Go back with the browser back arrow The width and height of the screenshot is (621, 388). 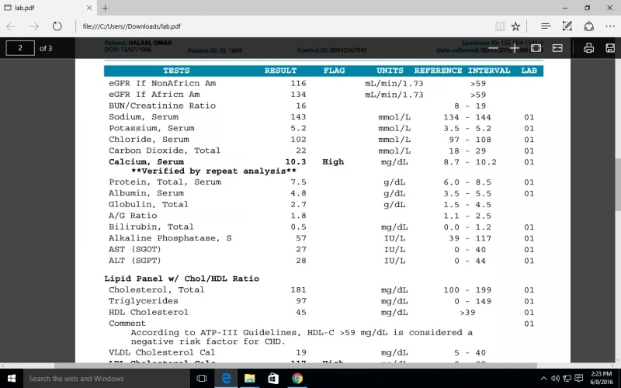click(x=11, y=26)
